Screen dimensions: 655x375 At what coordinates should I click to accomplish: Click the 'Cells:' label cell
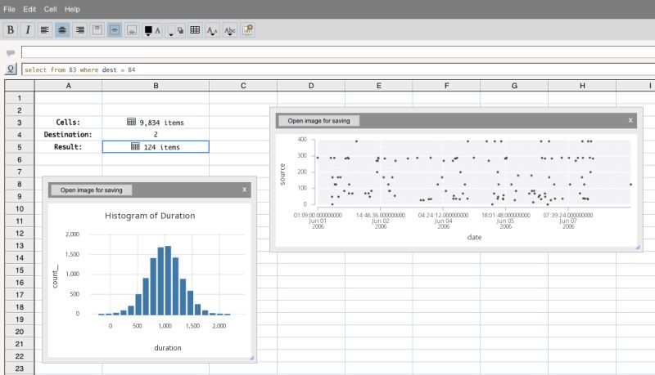pos(69,122)
